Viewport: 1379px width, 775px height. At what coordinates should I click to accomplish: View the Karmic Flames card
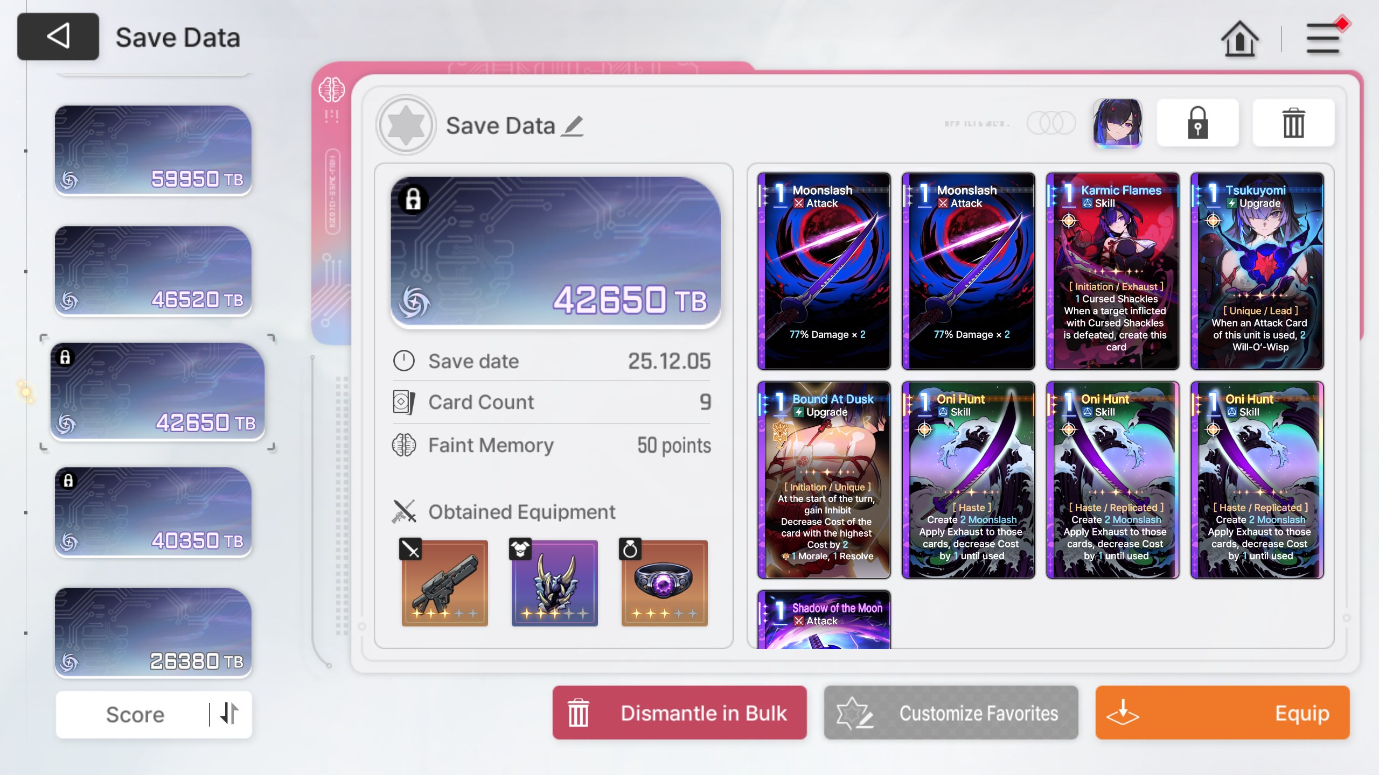[1112, 271]
